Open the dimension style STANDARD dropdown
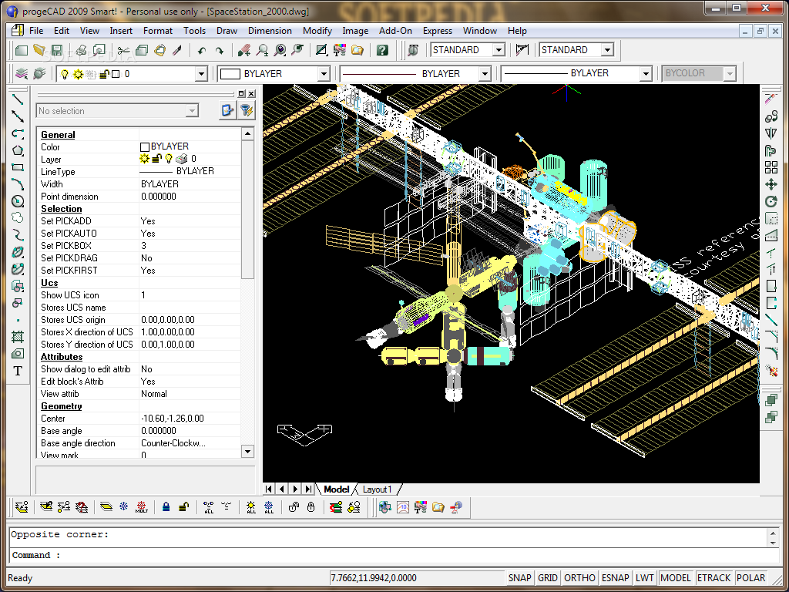The height and width of the screenshot is (592, 789). click(607, 50)
